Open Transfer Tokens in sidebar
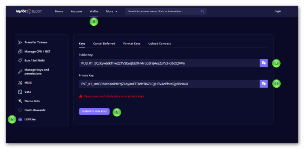 pos(36,42)
